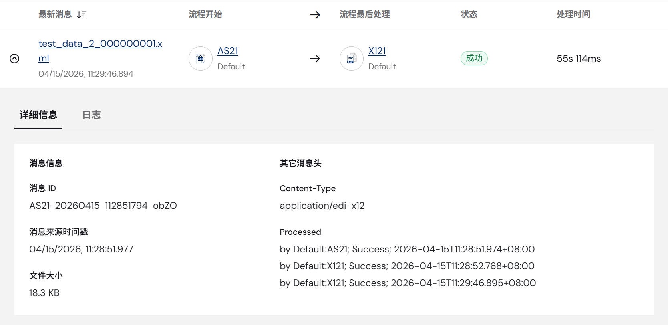Click Processed entry ending 11:29:46.895+08:00

coord(408,283)
